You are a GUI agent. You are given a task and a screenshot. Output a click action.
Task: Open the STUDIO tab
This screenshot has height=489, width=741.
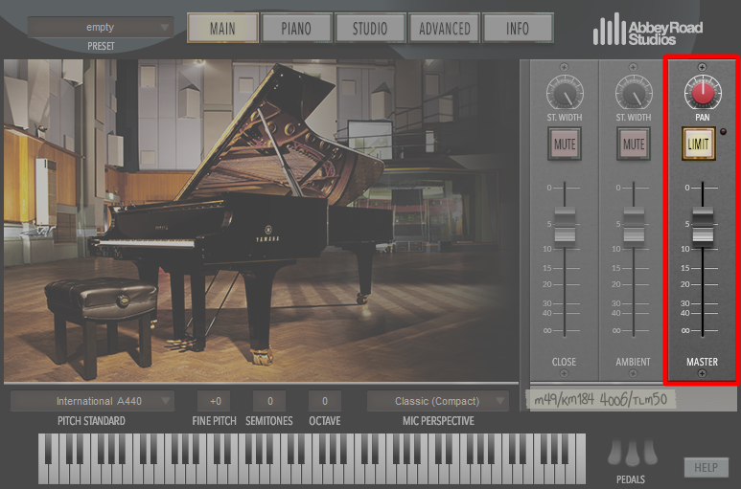(x=370, y=29)
